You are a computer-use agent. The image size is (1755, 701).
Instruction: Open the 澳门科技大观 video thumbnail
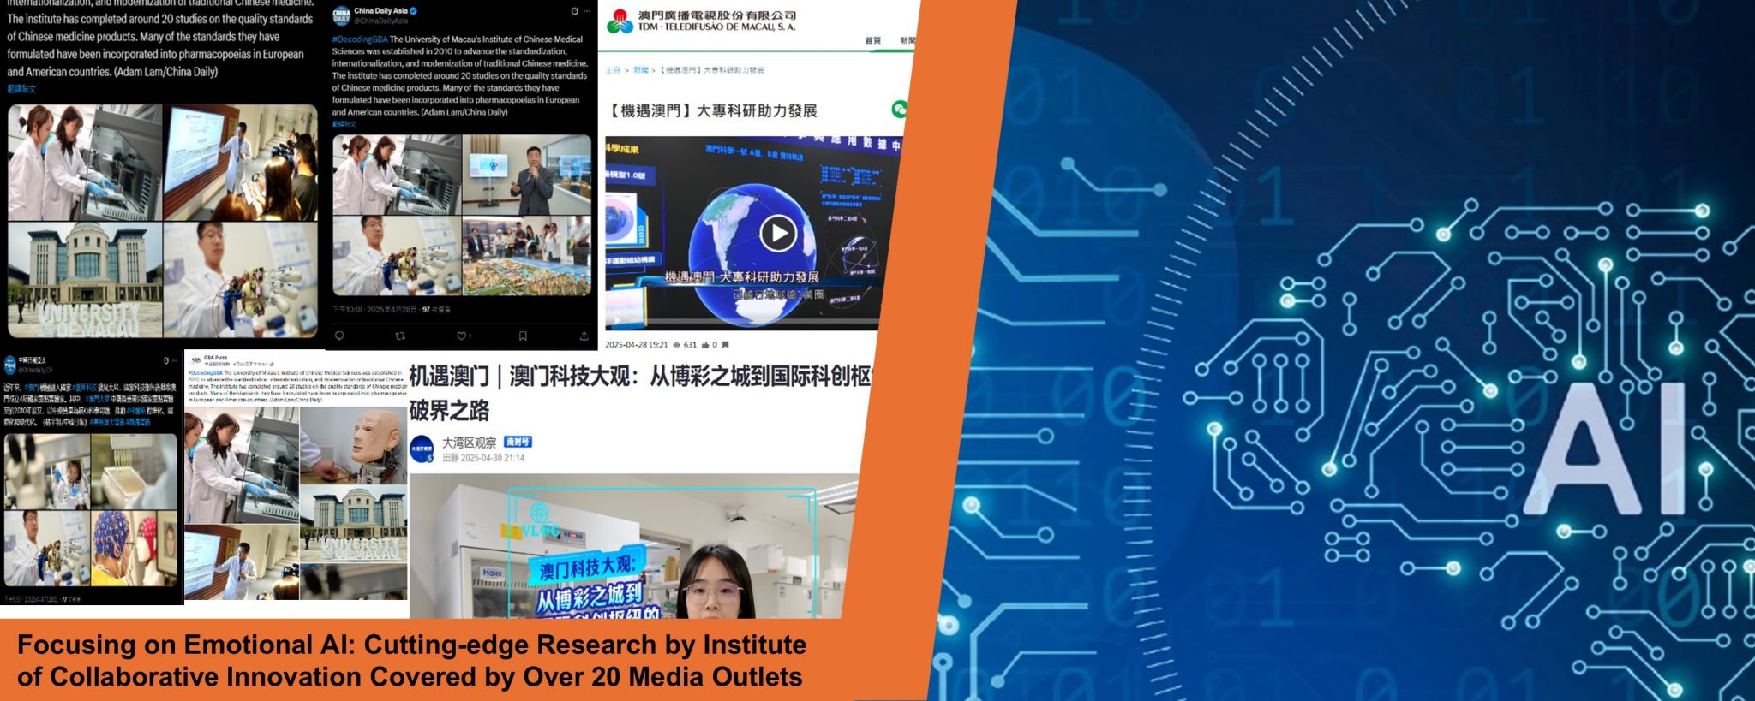(x=633, y=545)
